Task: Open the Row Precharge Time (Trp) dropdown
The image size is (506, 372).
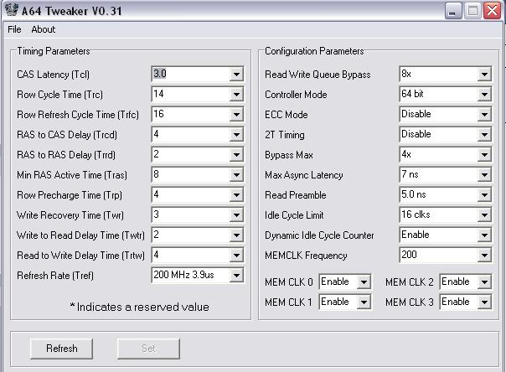Action: tap(236, 195)
